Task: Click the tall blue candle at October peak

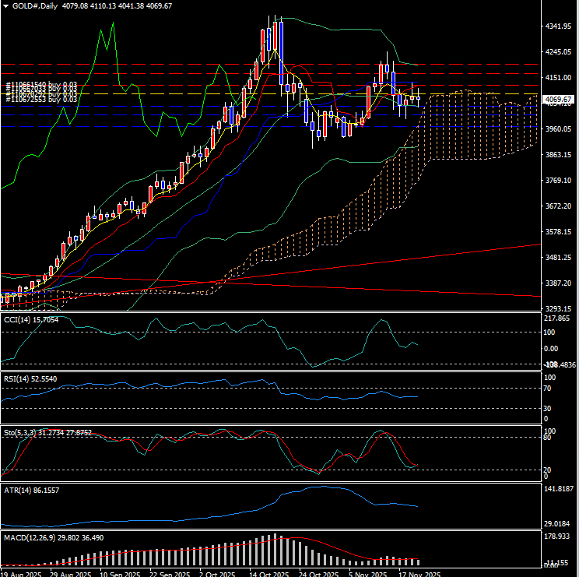Action: coord(280,47)
